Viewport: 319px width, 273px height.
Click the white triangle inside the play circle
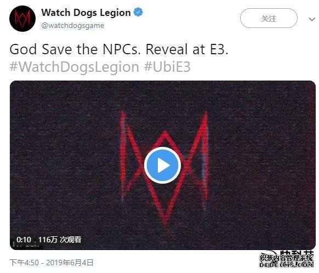pyautogui.click(x=164, y=166)
